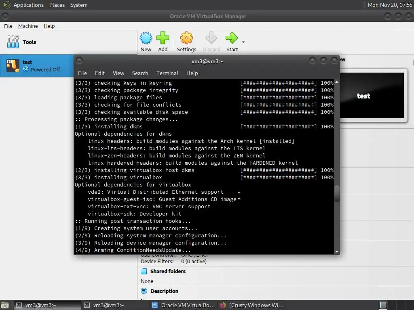The image size is (414, 310).
Task: Click the test VM 64-bit OS icon
Action: coord(13,66)
